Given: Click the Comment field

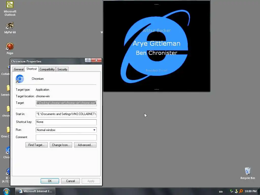Looking at the screenshot, I should 66,137.
